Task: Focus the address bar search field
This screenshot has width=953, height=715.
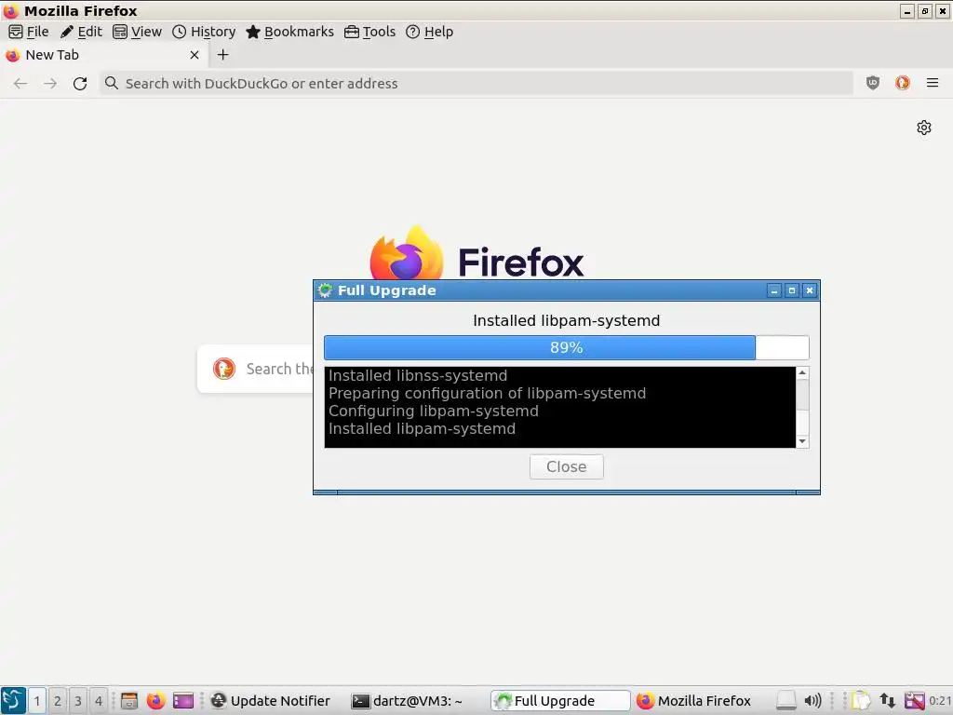Action: tap(476, 83)
